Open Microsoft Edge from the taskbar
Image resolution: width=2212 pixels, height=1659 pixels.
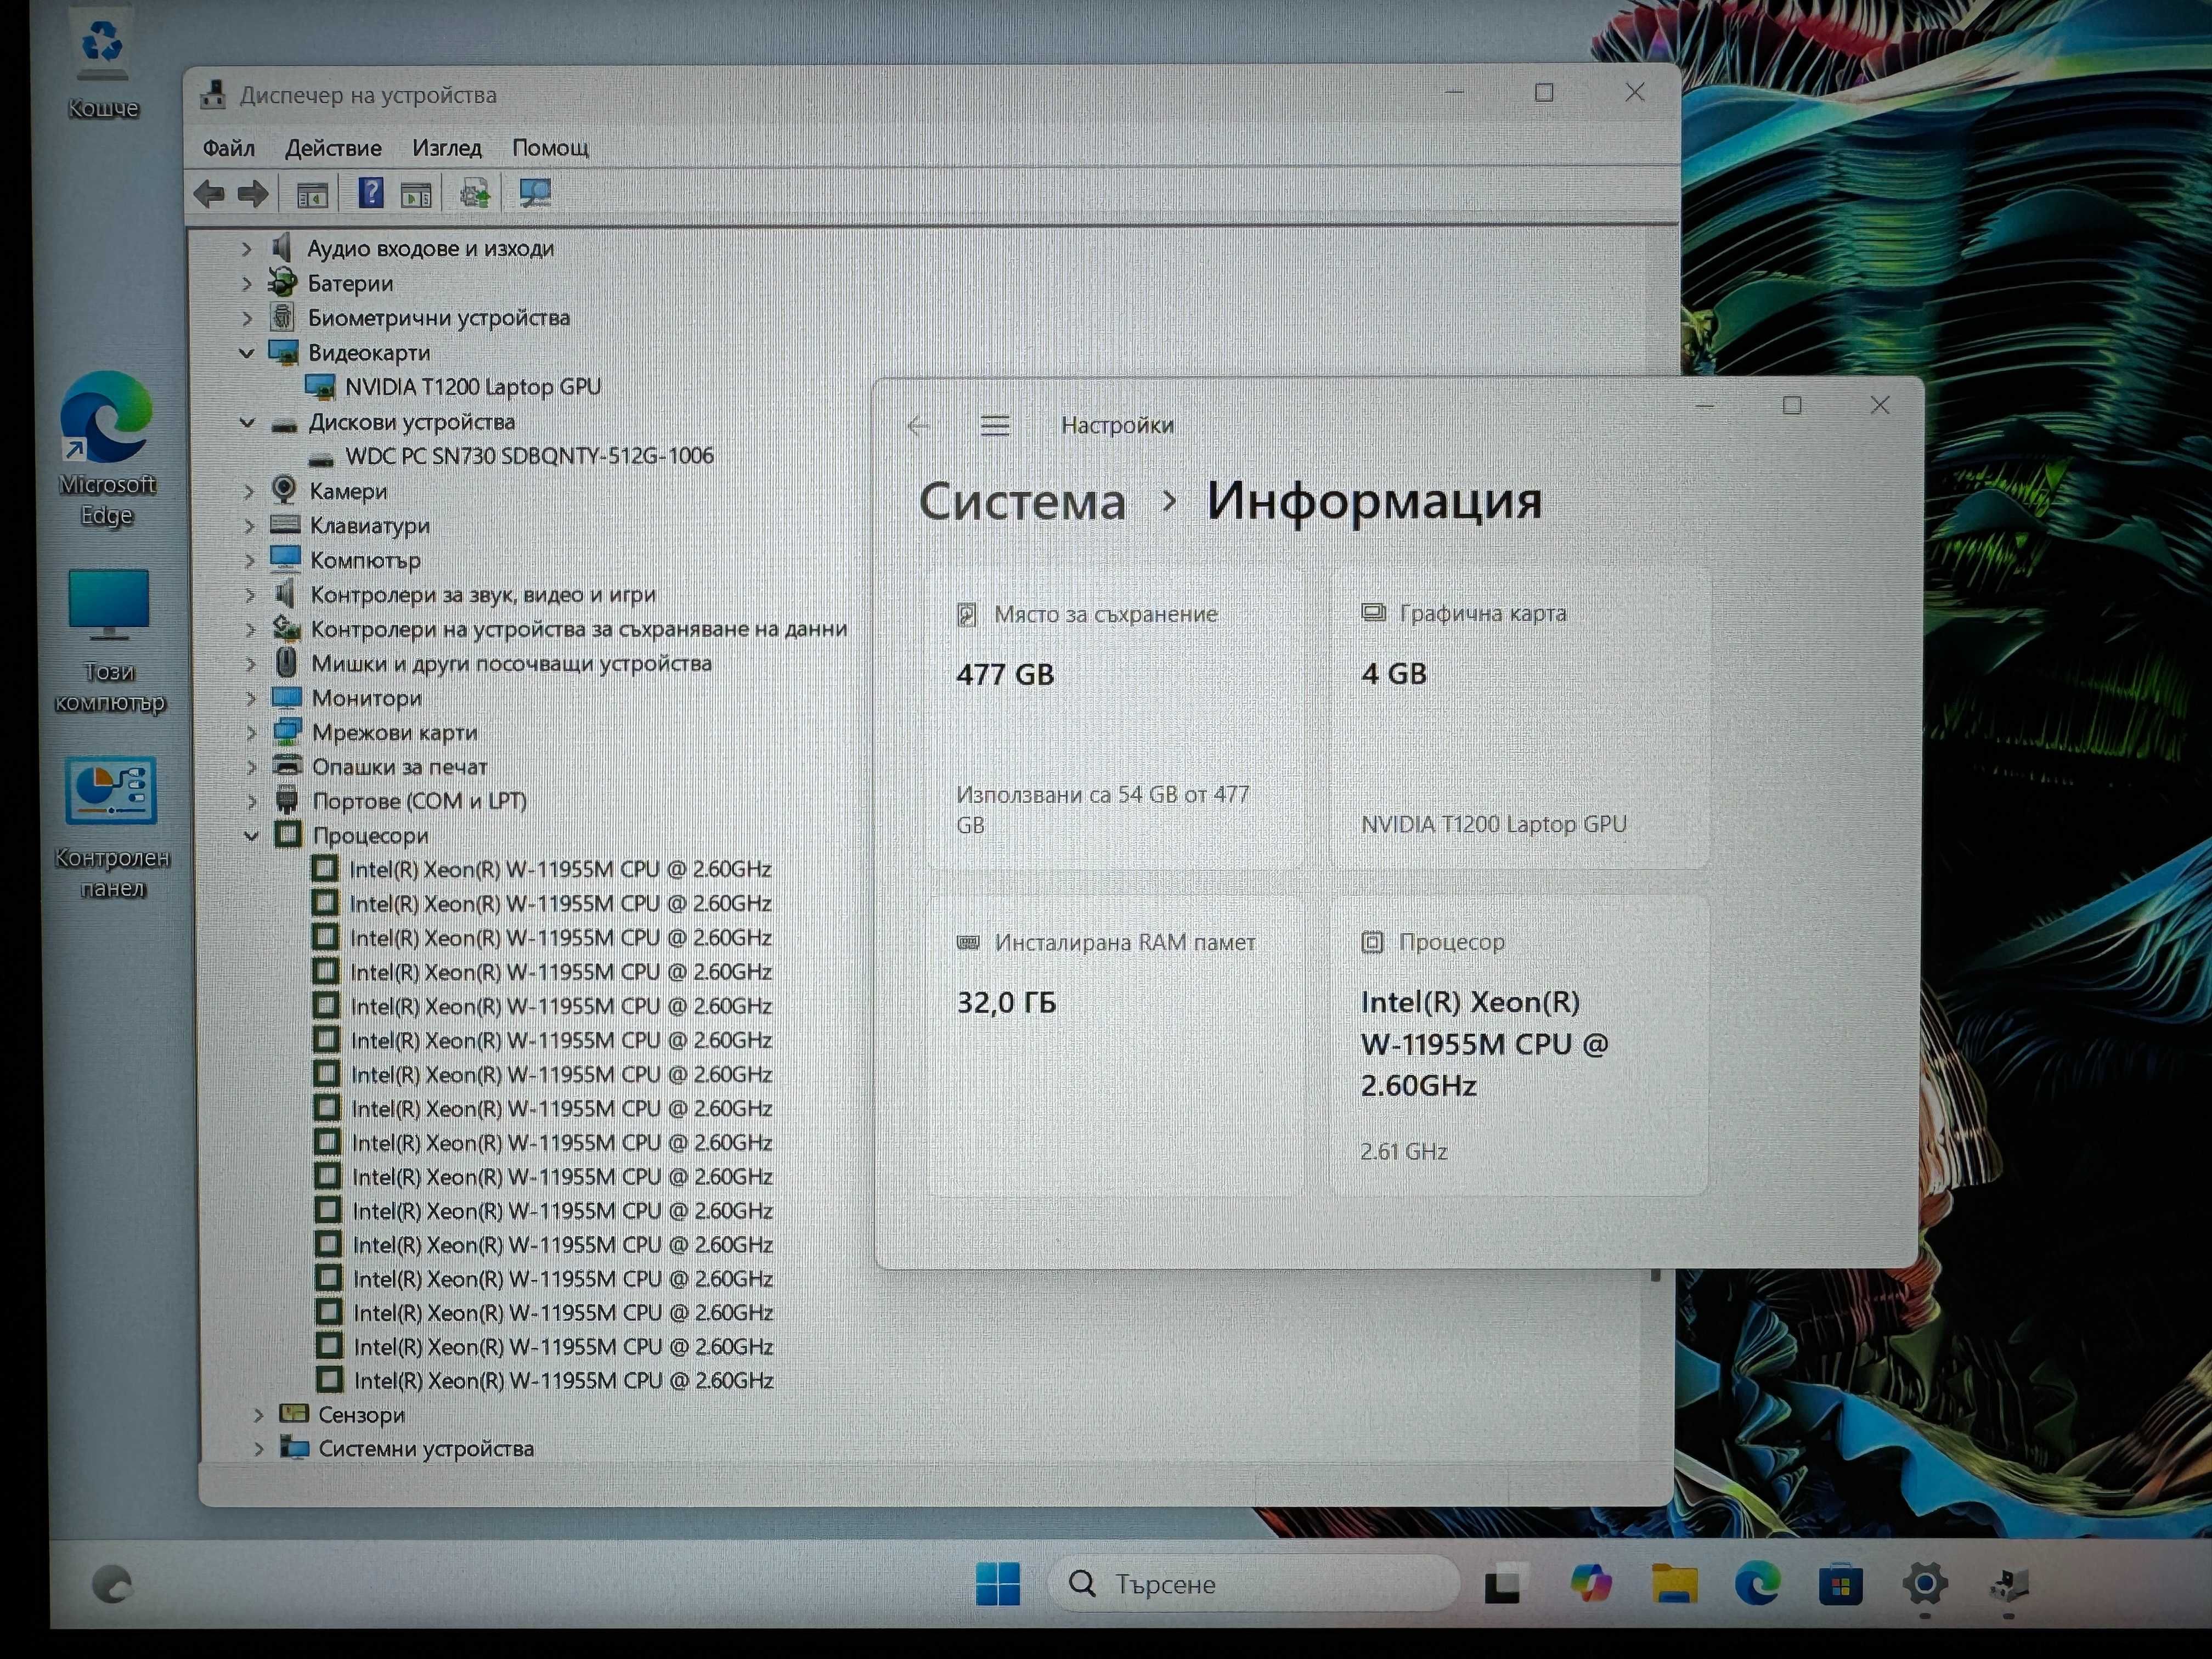pyautogui.click(x=1757, y=1584)
